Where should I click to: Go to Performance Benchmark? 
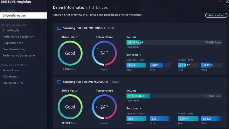[18, 37]
